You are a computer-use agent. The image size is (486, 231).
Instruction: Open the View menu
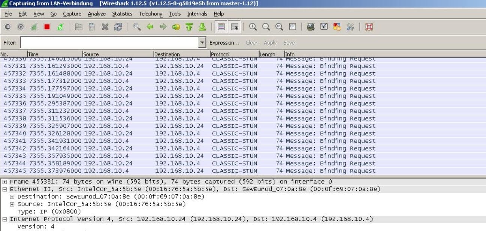(39, 14)
